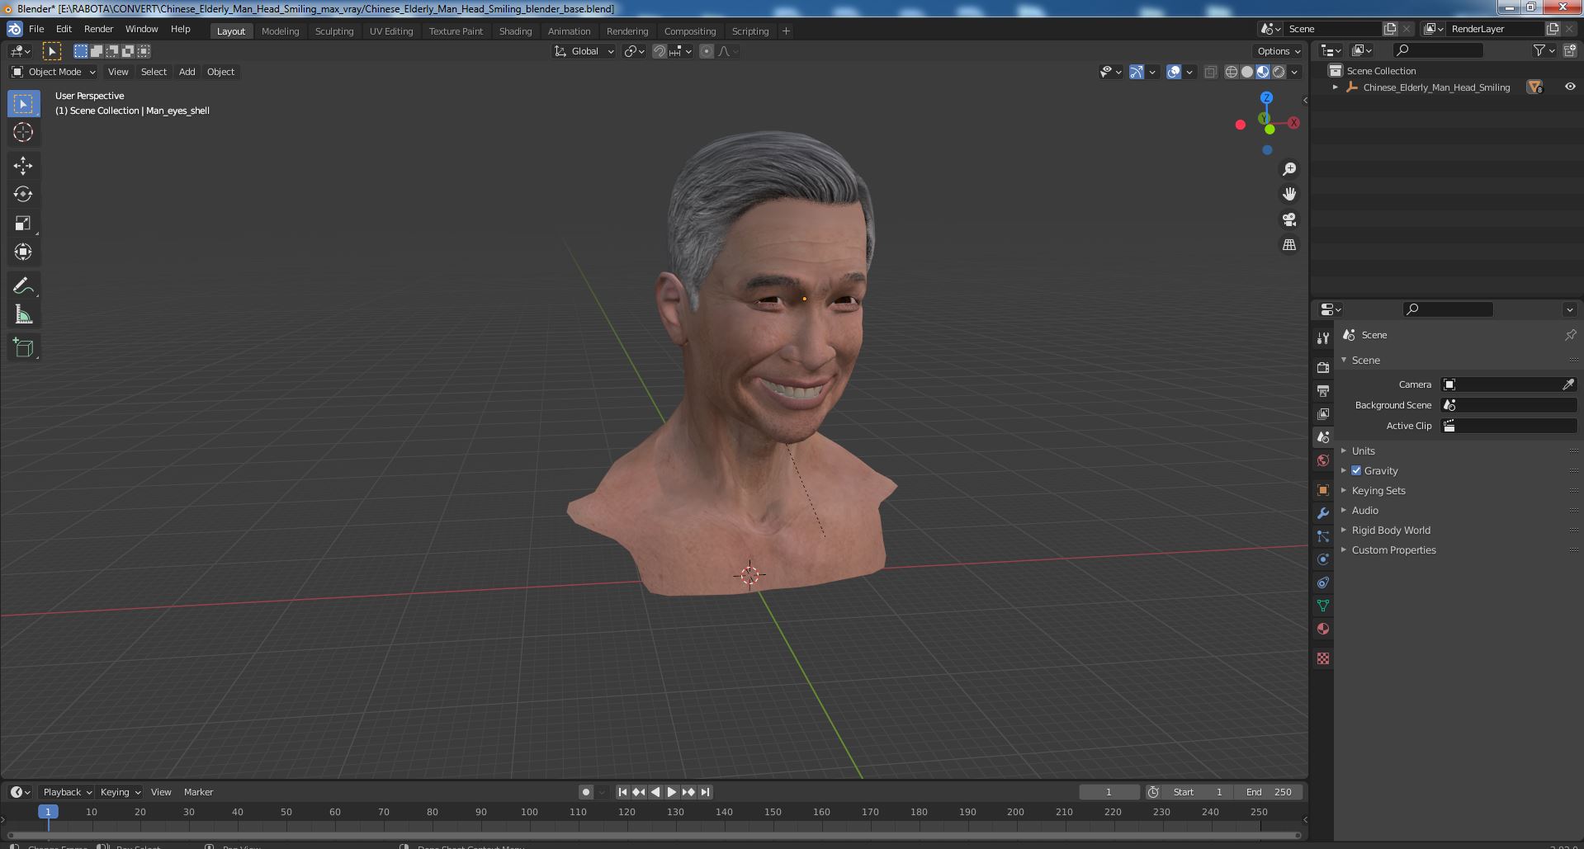Collapse the Scene panel
Screen dimensions: 1584x849
tap(1365, 360)
